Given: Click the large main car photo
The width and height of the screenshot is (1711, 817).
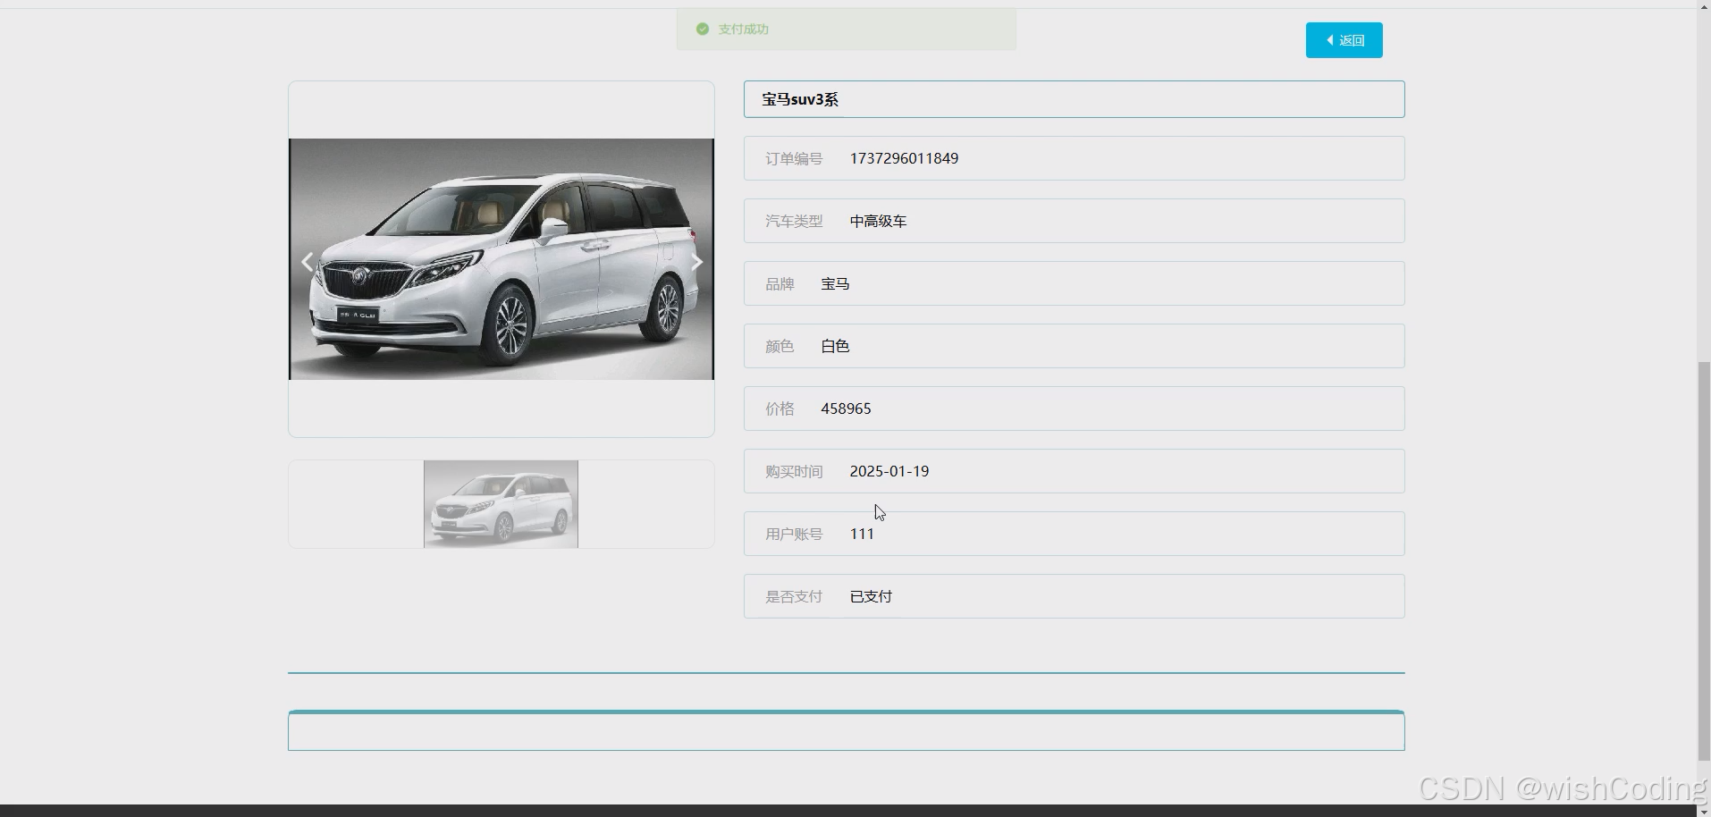Looking at the screenshot, I should point(501,259).
